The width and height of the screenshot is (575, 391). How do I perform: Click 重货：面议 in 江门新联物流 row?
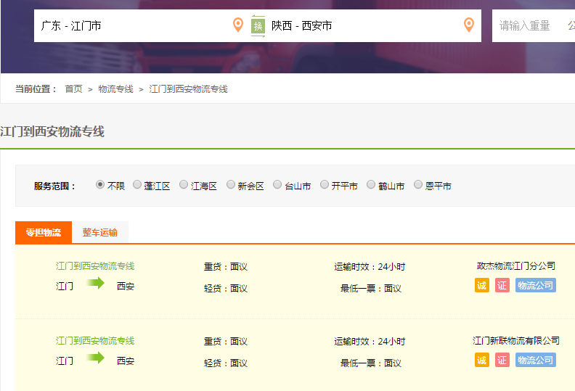(x=226, y=342)
